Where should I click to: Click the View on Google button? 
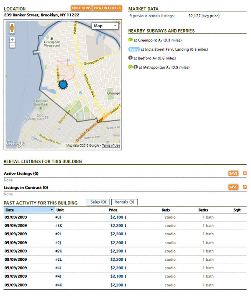(x=107, y=8)
